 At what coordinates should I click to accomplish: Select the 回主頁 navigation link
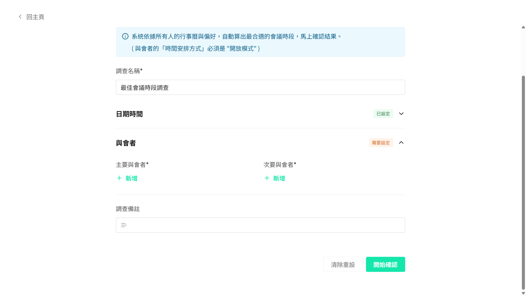(x=35, y=17)
